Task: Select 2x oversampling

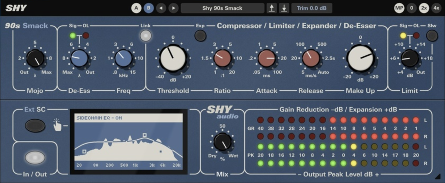Action: [x=424, y=8]
